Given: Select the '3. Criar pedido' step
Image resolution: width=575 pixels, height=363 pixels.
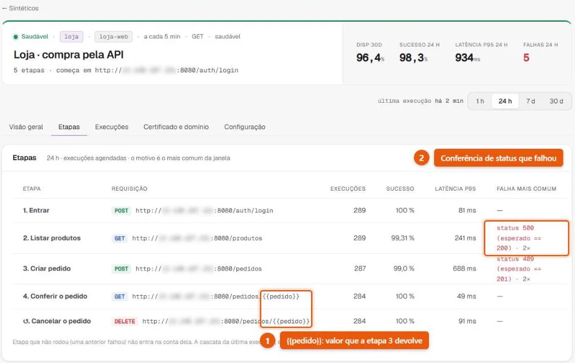Looking at the screenshot, I should [47, 268].
